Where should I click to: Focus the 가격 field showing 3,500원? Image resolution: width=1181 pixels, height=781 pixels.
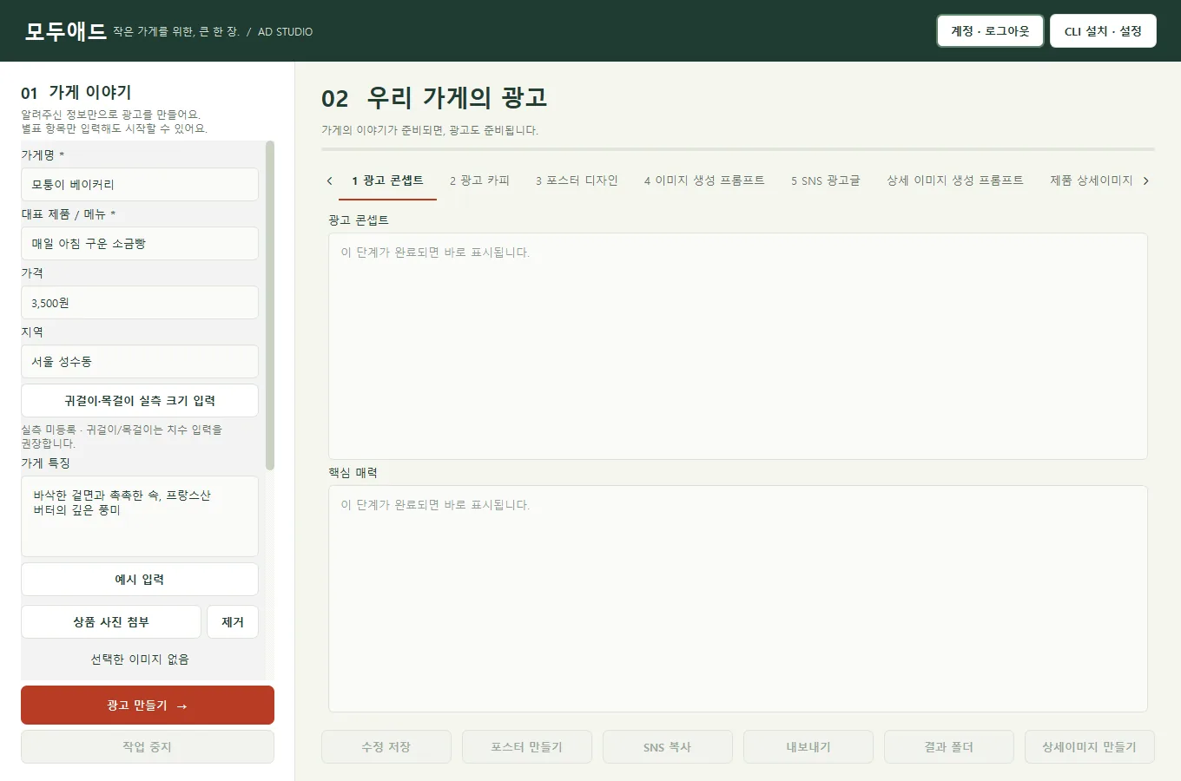(140, 302)
